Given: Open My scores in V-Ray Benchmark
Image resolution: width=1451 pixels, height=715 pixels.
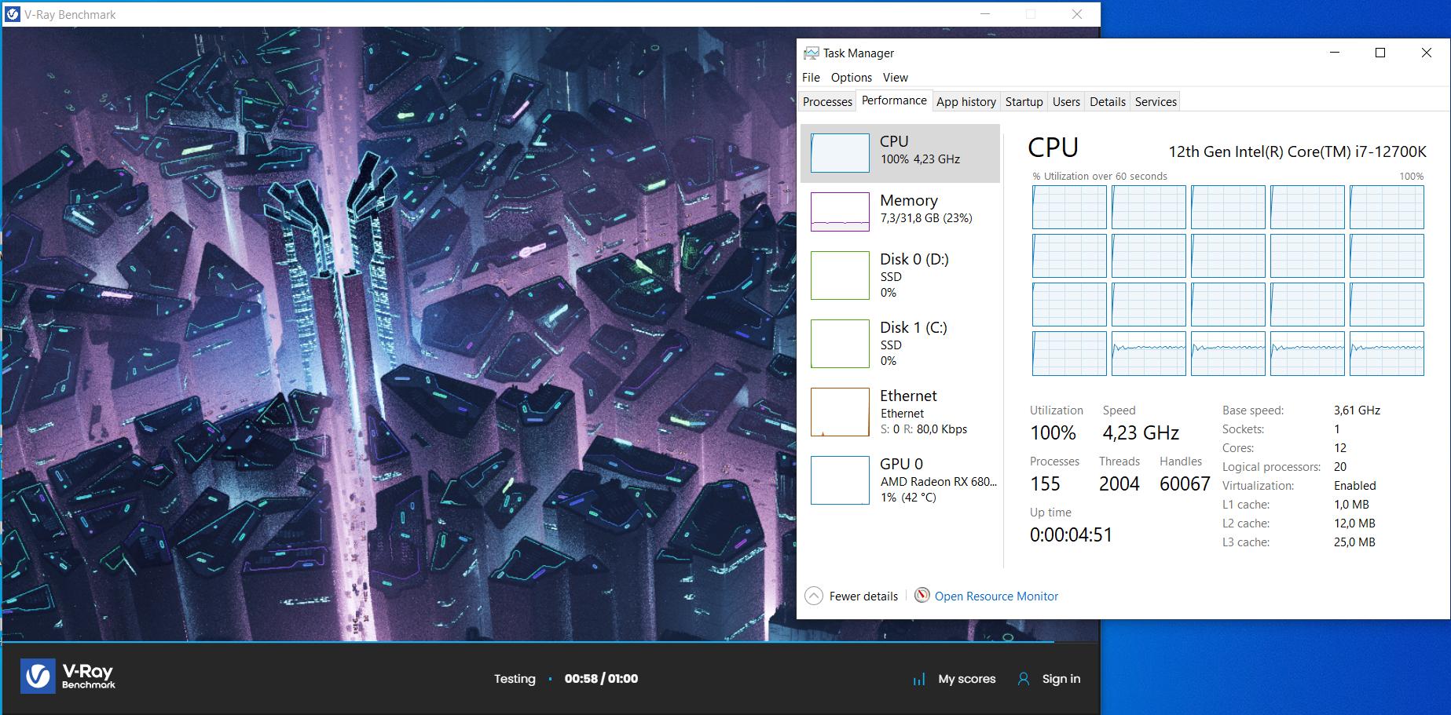Looking at the screenshot, I should [x=967, y=679].
